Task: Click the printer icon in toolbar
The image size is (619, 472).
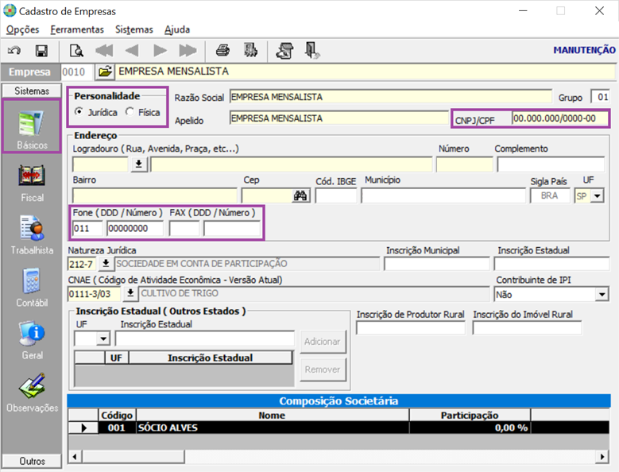Action: (222, 51)
